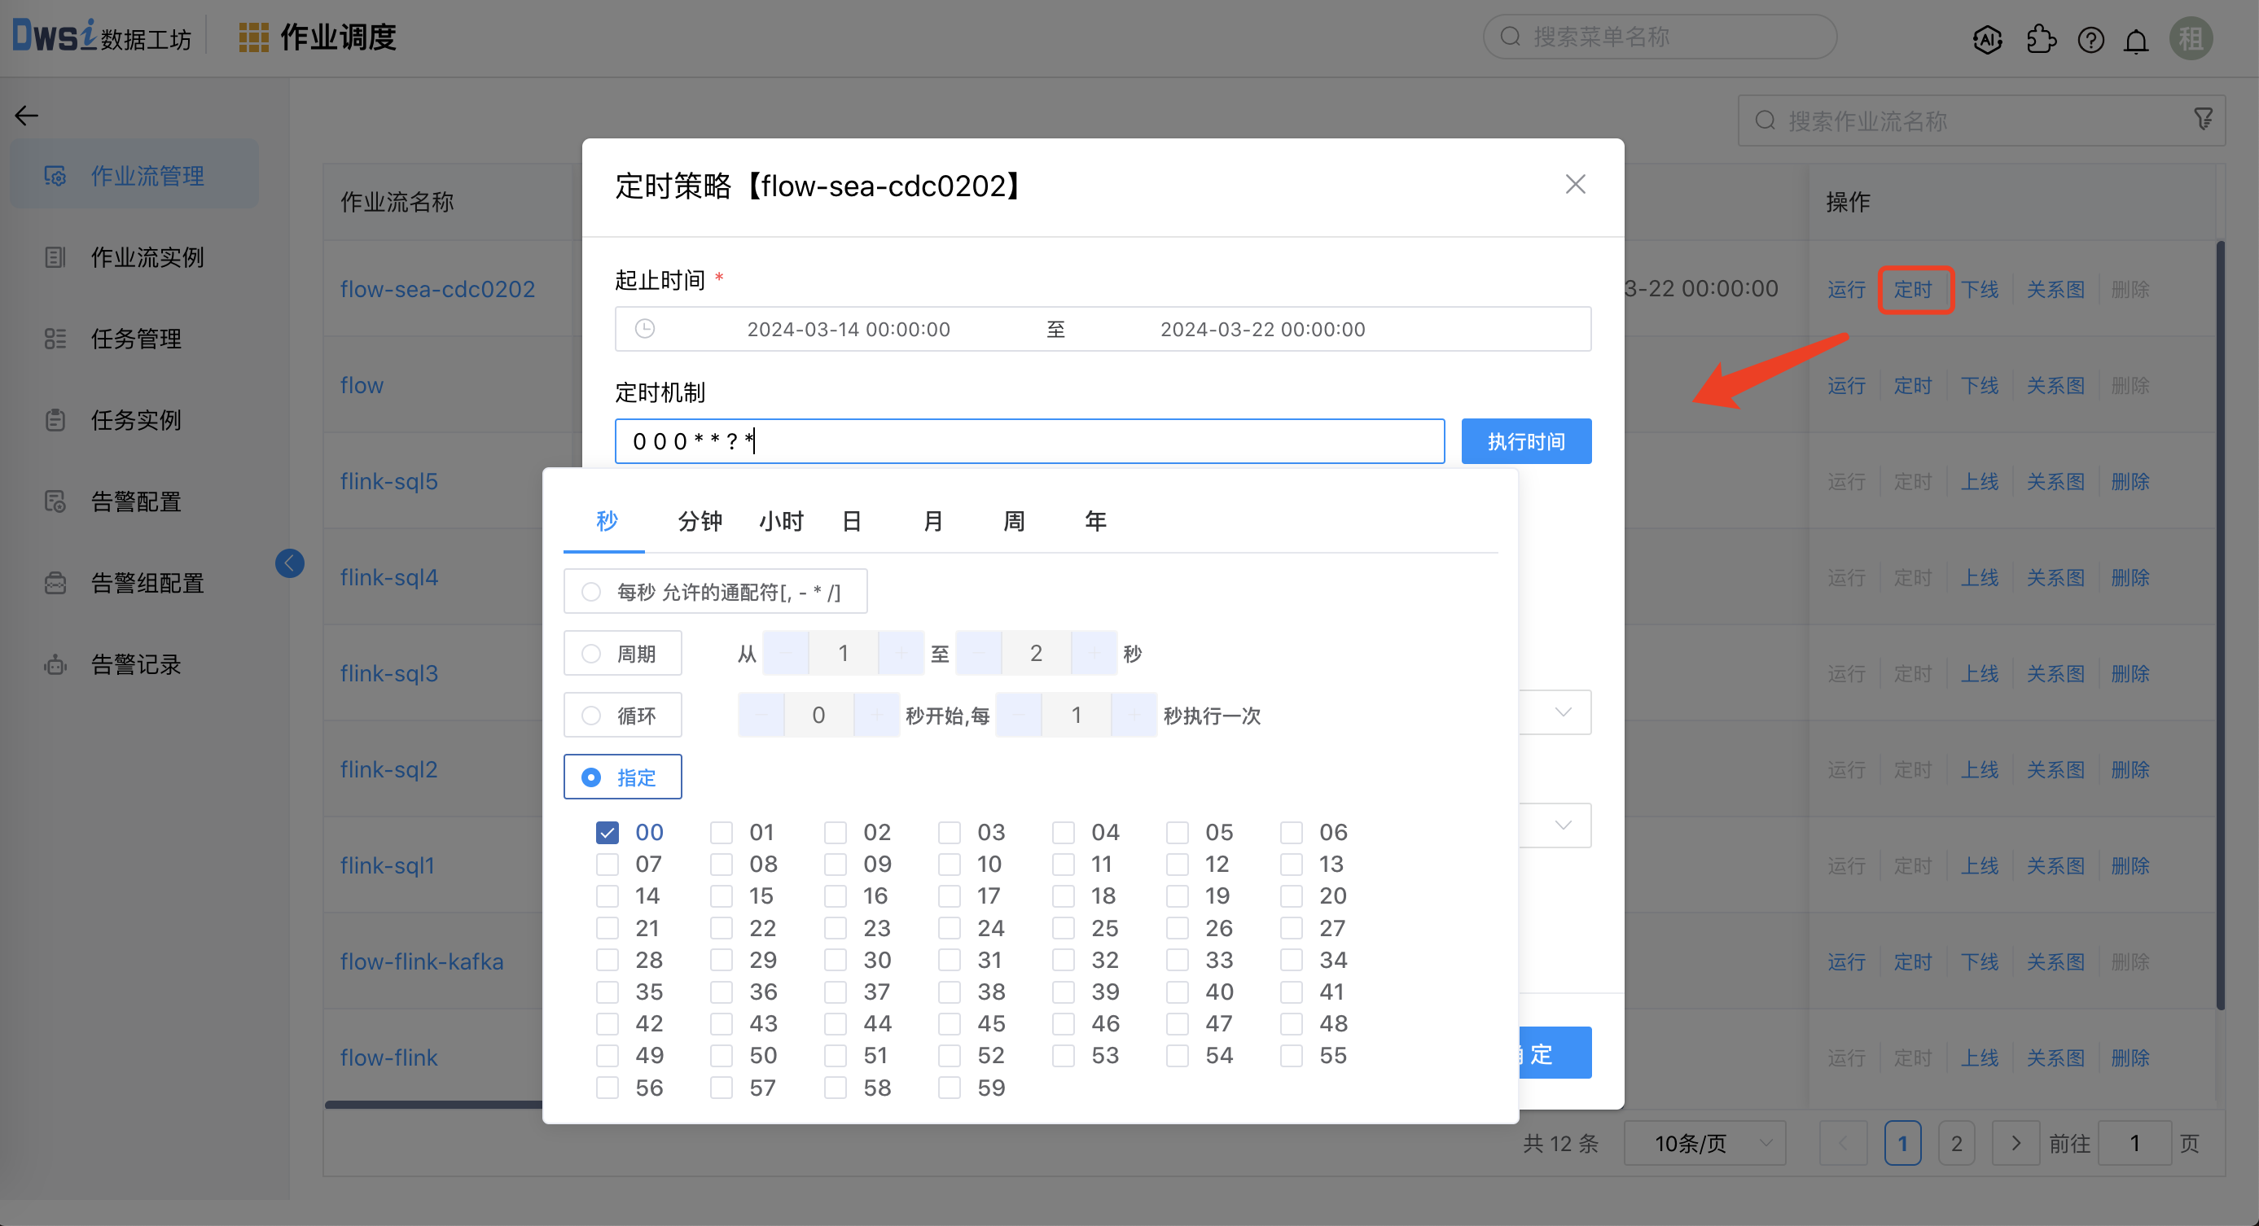Click the AI assistant icon in top bar
The width and height of the screenshot is (2259, 1226).
click(x=1987, y=39)
